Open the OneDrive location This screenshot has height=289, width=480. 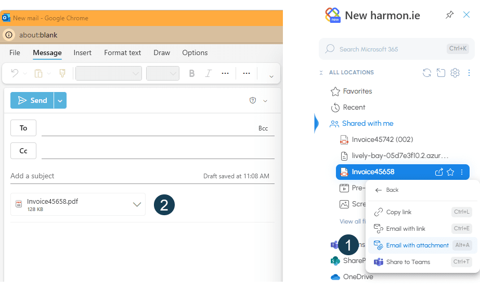[x=352, y=277]
